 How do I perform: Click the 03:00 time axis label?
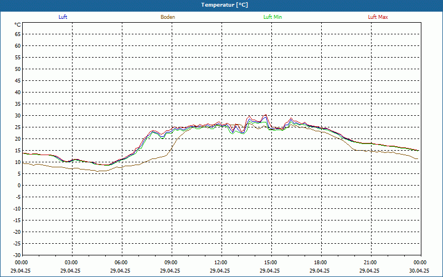pyautogui.click(x=70, y=263)
